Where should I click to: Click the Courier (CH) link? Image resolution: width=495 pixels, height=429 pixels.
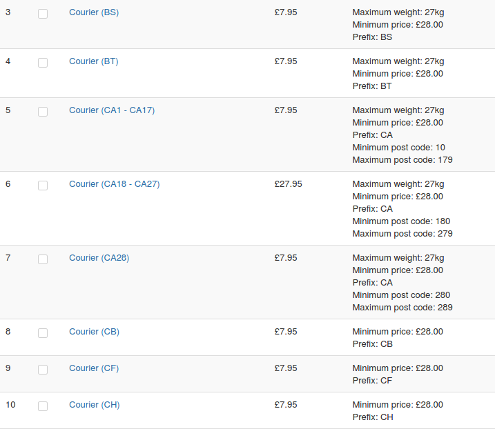pos(95,405)
